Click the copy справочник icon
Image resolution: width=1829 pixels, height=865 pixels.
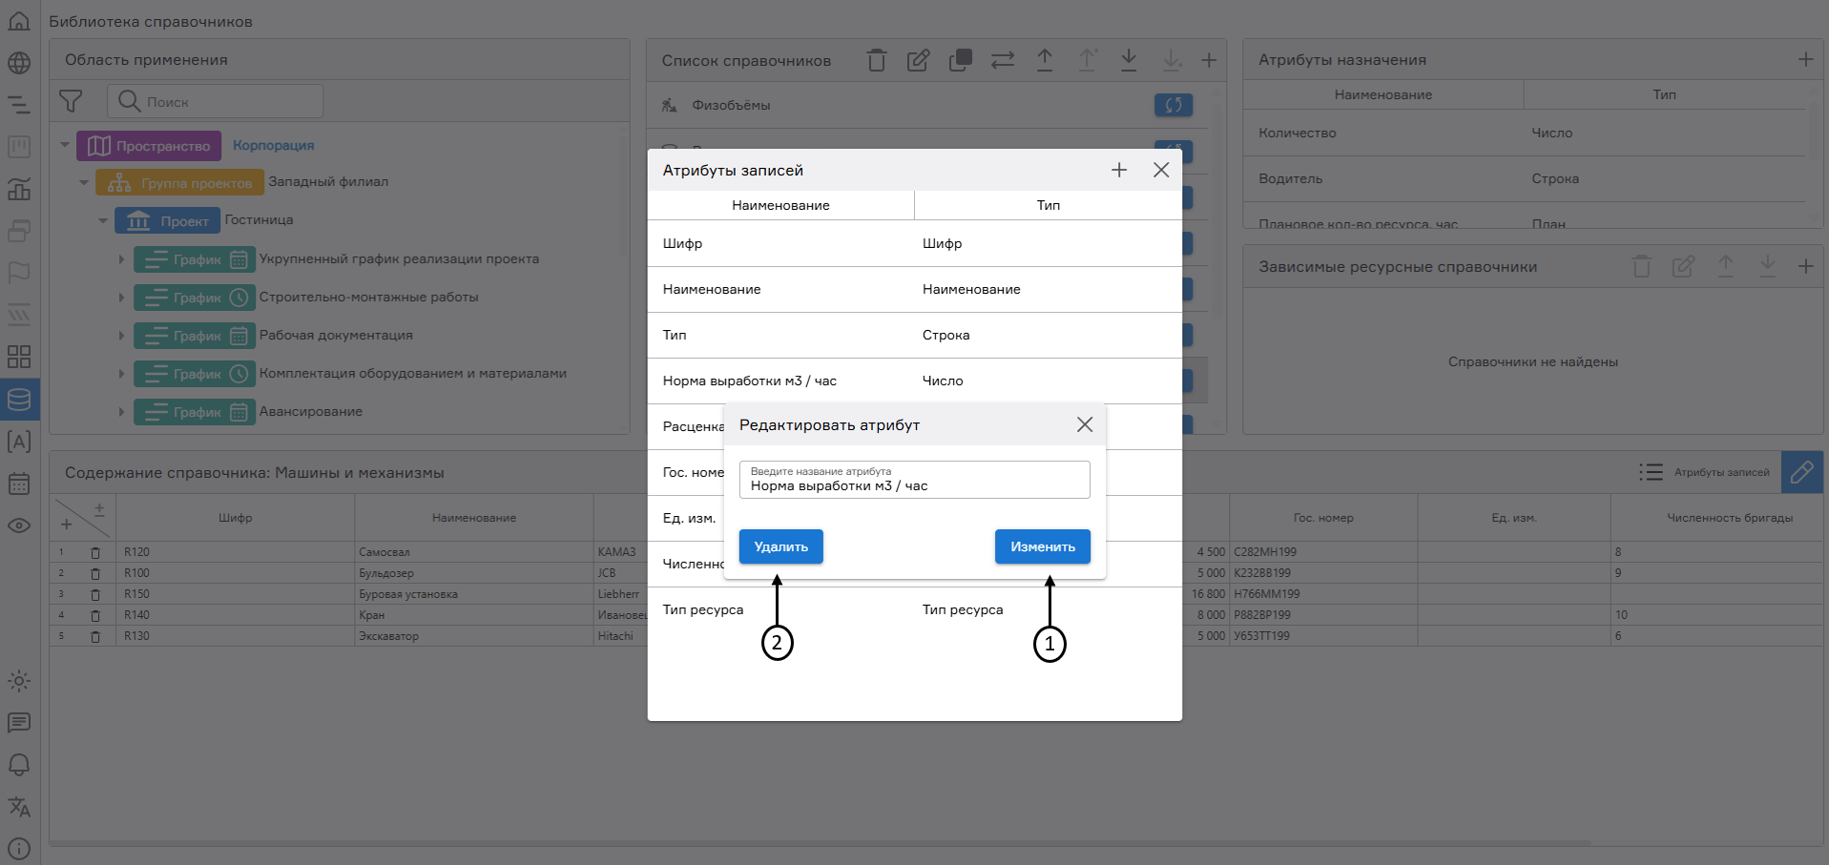click(x=960, y=60)
